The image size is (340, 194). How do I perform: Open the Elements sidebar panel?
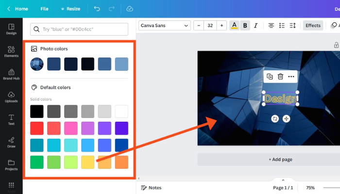[x=11, y=52]
